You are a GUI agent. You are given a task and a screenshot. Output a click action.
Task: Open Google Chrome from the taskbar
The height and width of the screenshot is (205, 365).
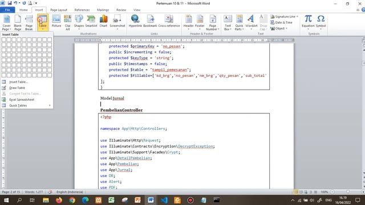coord(72,200)
